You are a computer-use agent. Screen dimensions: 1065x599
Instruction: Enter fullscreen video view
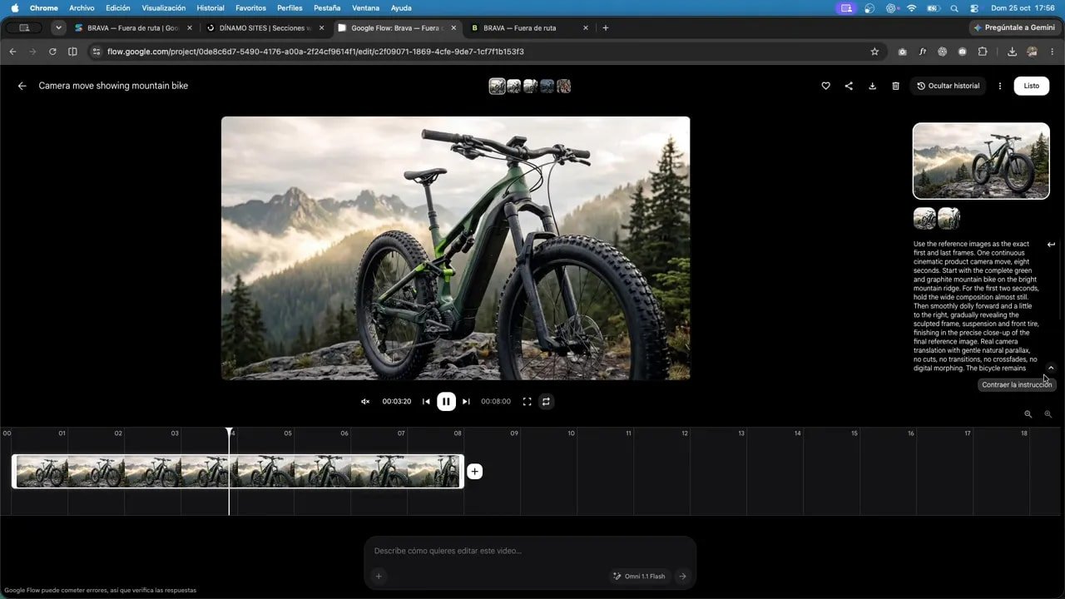[527, 401]
